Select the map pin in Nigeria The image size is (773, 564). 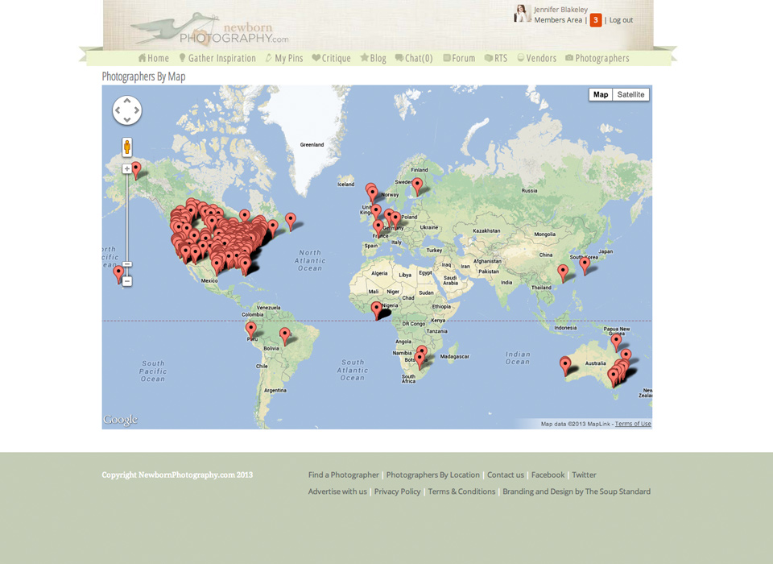tap(377, 311)
